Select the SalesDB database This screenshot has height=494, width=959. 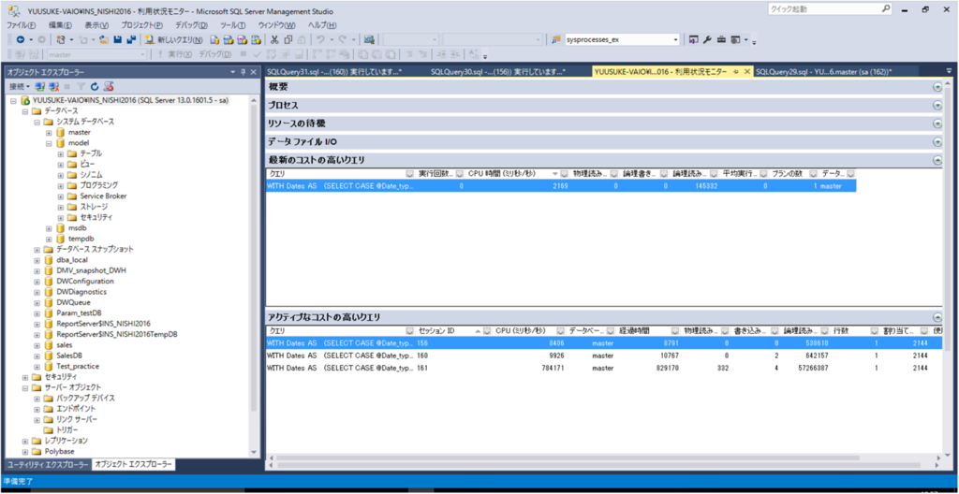coord(71,356)
